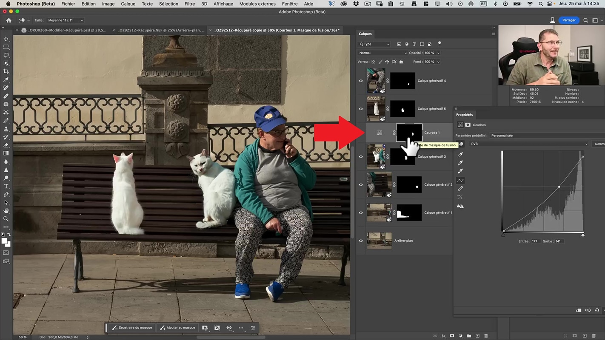The image size is (605, 340).
Task: Open the Type layer filter dropdown
Action: [374, 44]
